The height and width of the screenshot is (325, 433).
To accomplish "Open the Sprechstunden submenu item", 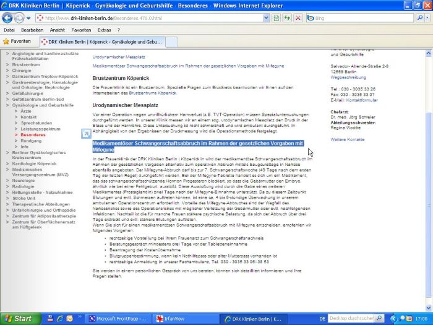I will point(36,123).
